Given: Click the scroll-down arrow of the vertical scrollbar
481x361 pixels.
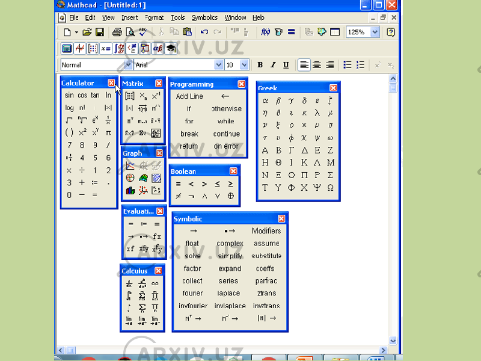Looking at the screenshot, I should pyautogui.click(x=393, y=341).
